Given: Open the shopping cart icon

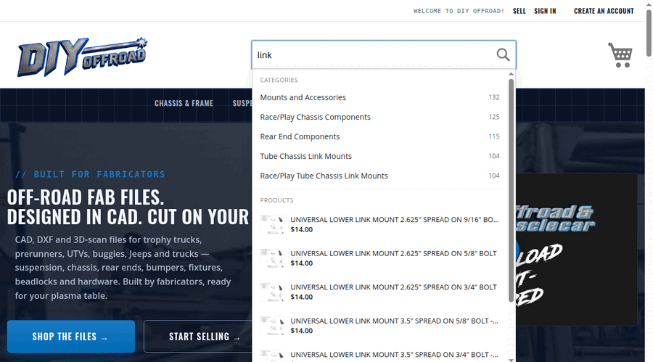Looking at the screenshot, I should 620,55.
